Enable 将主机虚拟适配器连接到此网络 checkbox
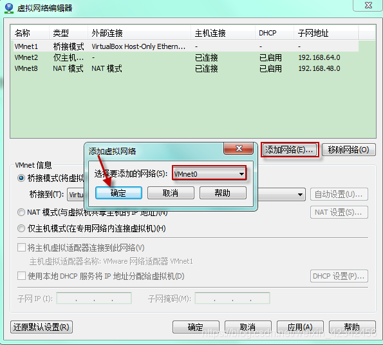Screen dimensions: 383x345 (x=21, y=248)
